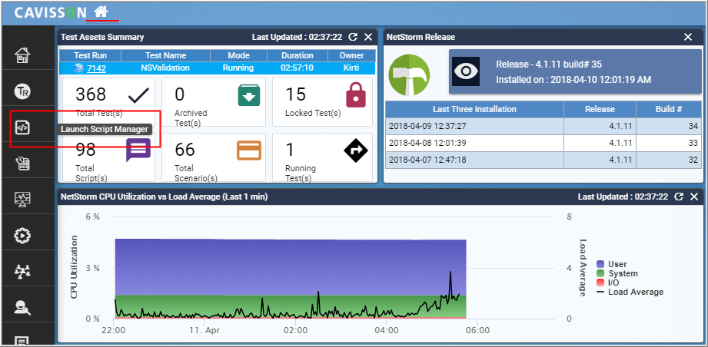Click the eye icon in the release box
Viewport: 708px width, 347px height.
point(466,71)
